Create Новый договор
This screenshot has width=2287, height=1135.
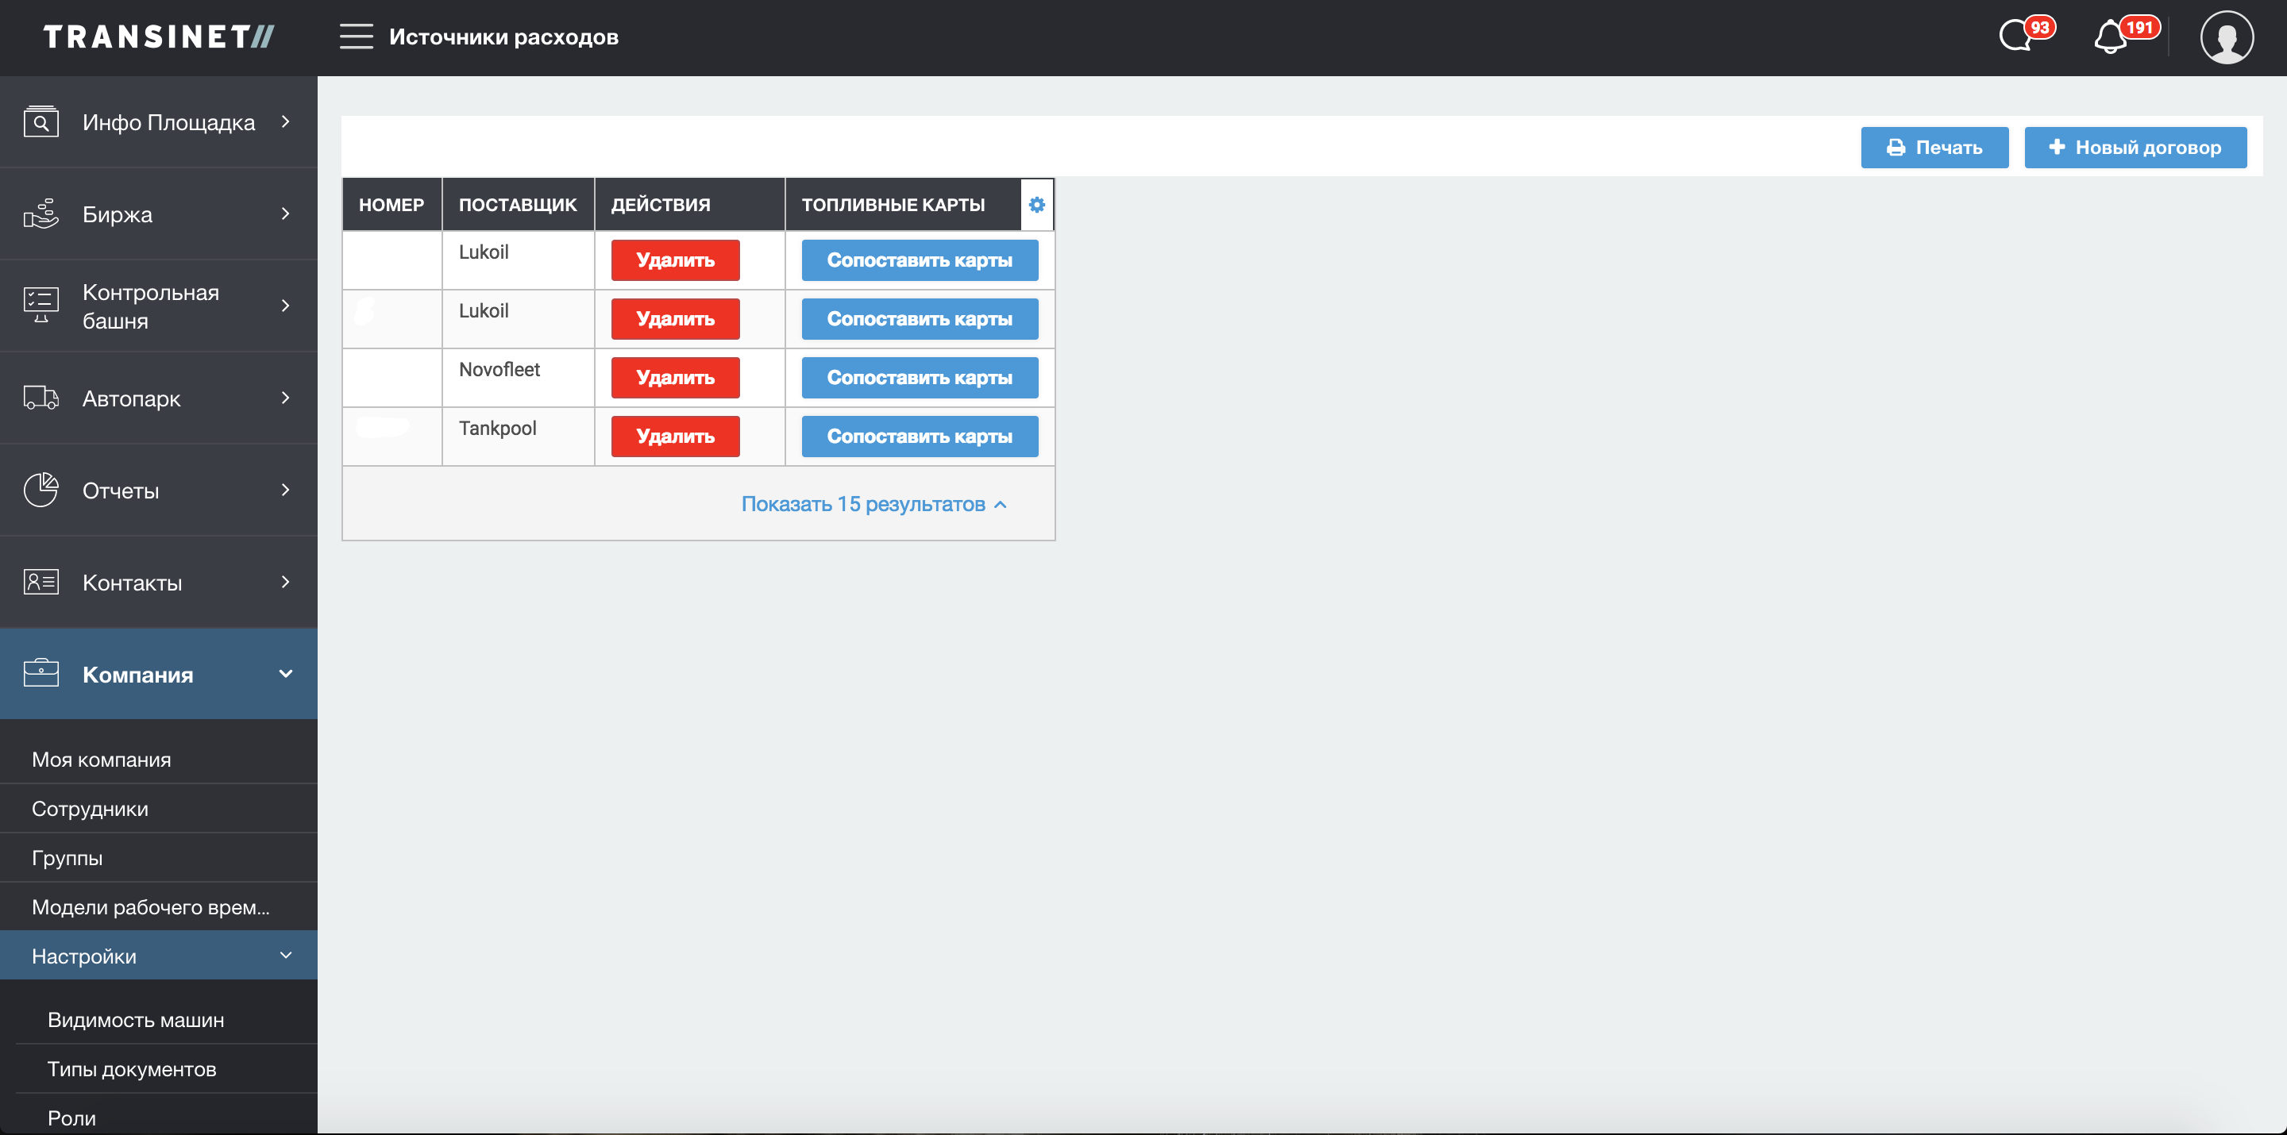(2135, 148)
